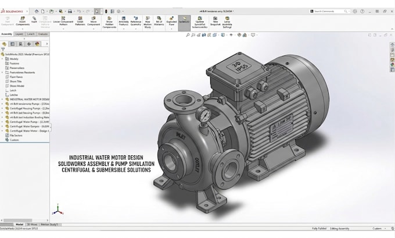Open the Exploded View dropdown arrow
Image resolution: width=395 pixels, height=238 pixels.
171,29
